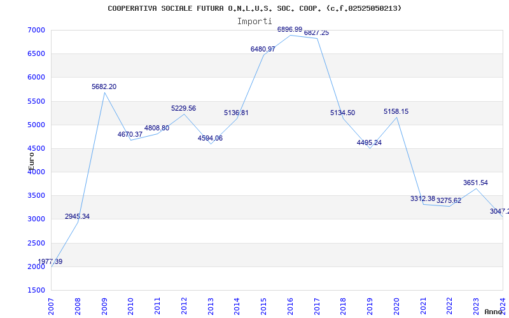Click the y-axis value 6500
Image resolution: width=509 pixels, height=318 pixels.
click(36, 54)
